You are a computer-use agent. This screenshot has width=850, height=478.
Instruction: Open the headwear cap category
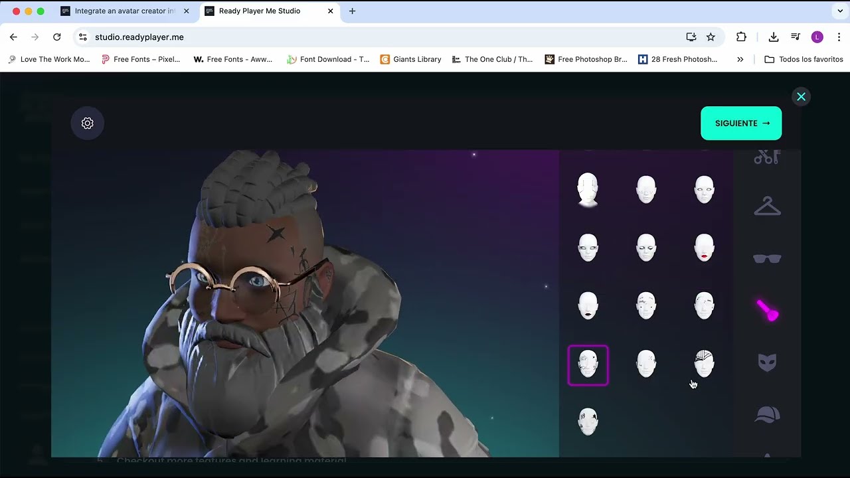click(x=767, y=415)
